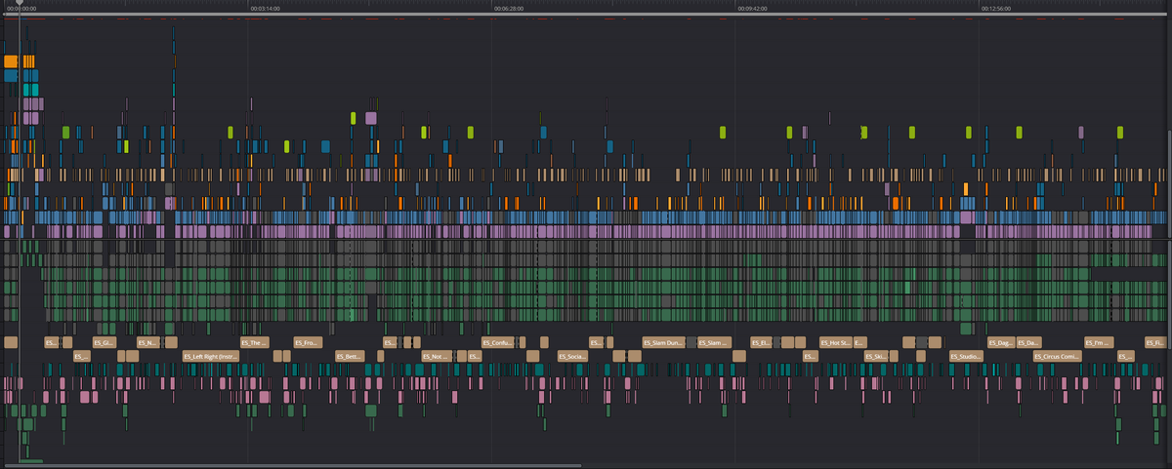Select the ES_Socia... audio clip
This screenshot has height=469, width=1172.
(x=572, y=357)
